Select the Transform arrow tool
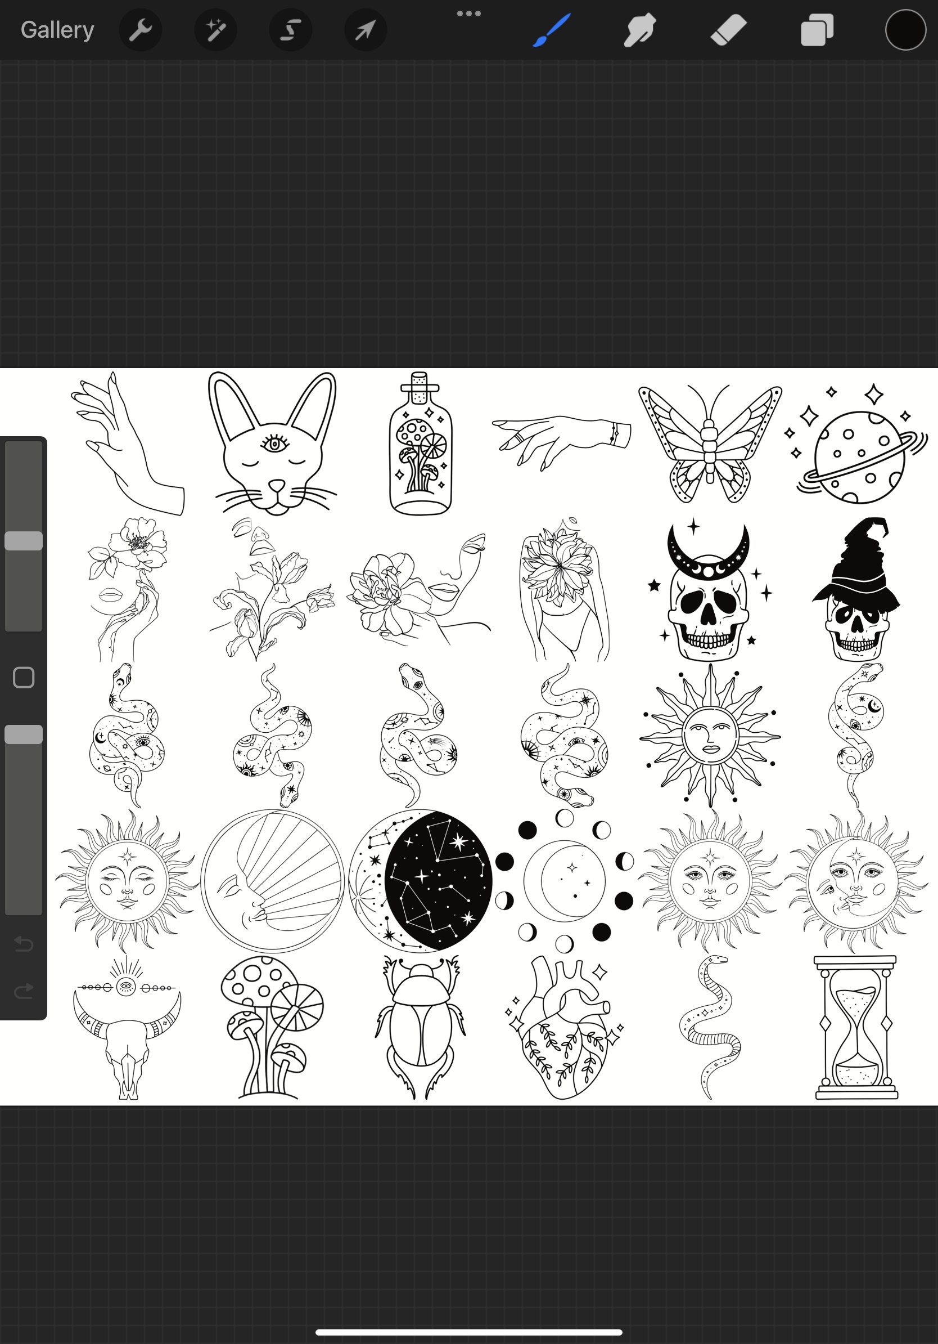The image size is (938, 1344). click(x=365, y=29)
